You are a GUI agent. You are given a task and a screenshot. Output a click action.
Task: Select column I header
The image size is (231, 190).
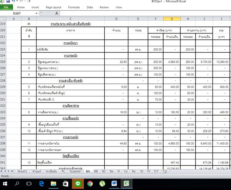[204, 19]
